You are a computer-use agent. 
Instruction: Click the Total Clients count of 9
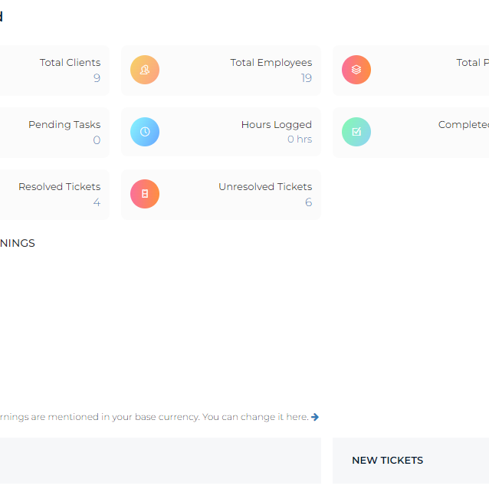pos(97,78)
